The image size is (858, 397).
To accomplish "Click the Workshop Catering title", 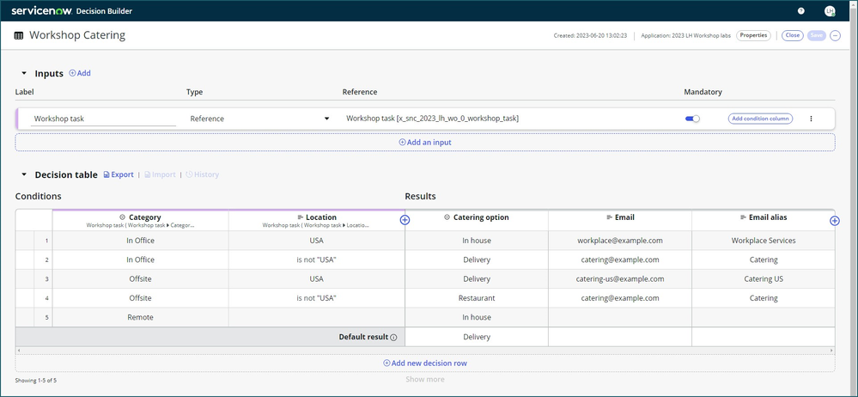I will (x=77, y=35).
